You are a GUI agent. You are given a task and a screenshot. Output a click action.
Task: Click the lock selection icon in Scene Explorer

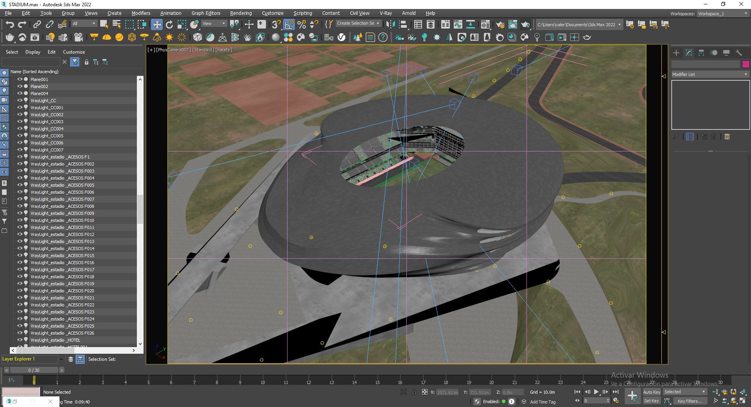click(x=86, y=62)
